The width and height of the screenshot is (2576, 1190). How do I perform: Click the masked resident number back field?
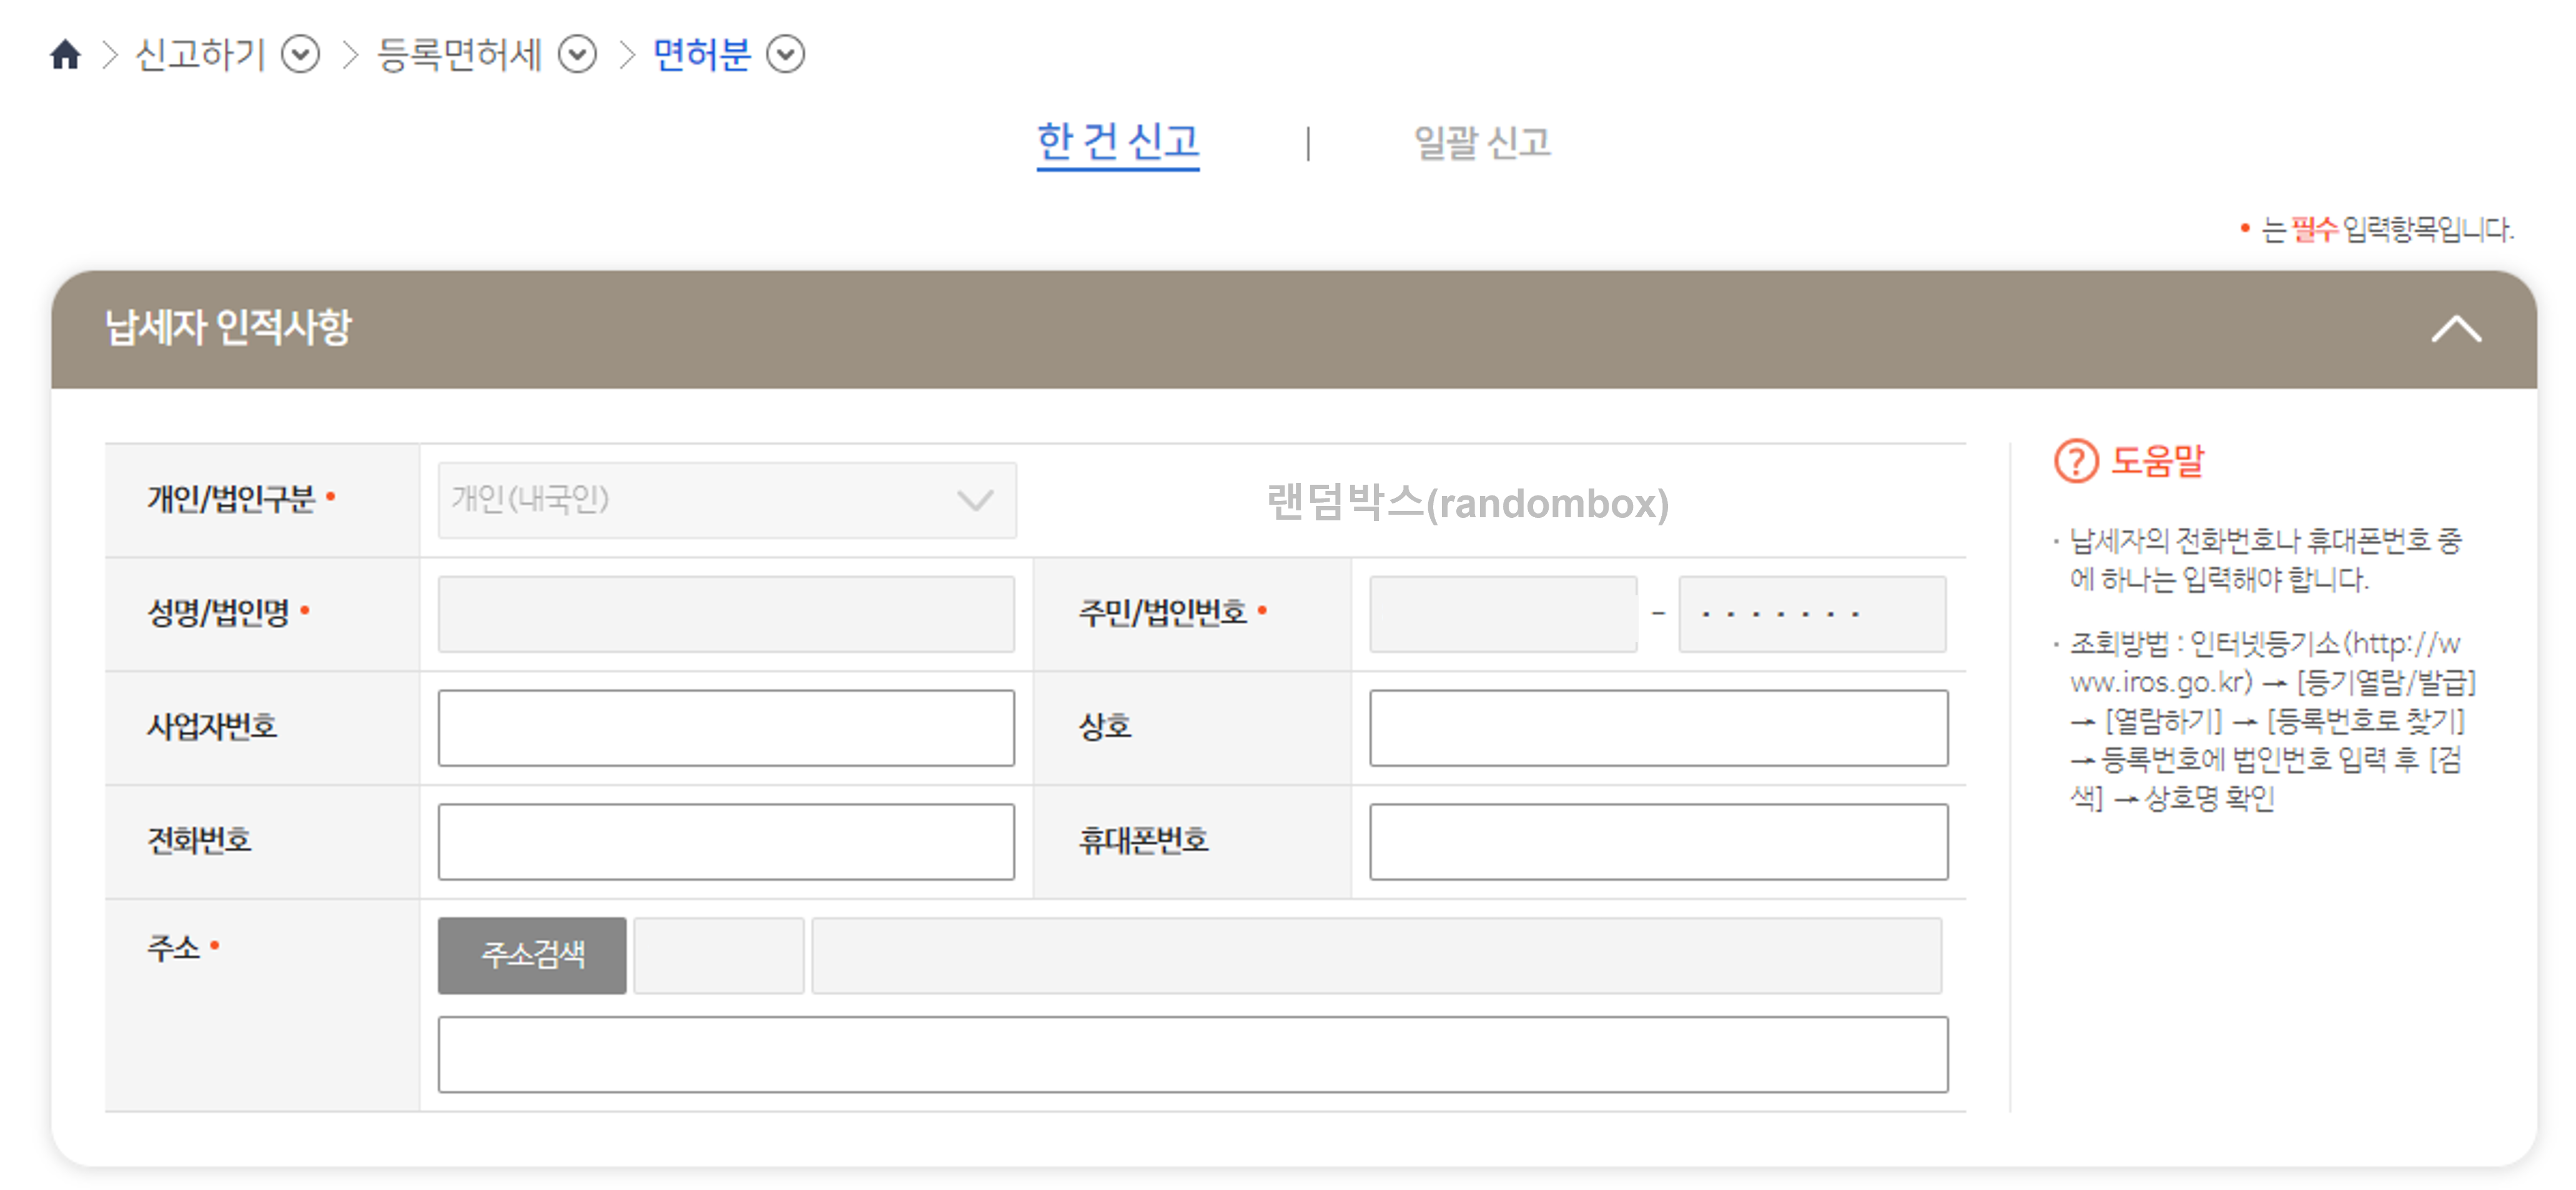click(1811, 613)
